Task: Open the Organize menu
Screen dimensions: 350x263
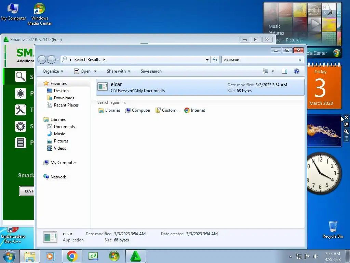Action: pos(53,71)
